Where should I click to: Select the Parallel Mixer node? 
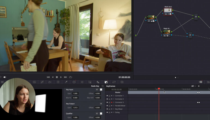point(196,17)
